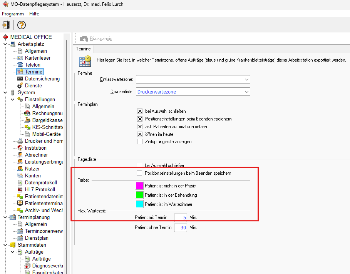Enable 'Zeitsprungleiste anzeigen' checkbox
The width and height of the screenshot is (350, 274).
pos(140,142)
